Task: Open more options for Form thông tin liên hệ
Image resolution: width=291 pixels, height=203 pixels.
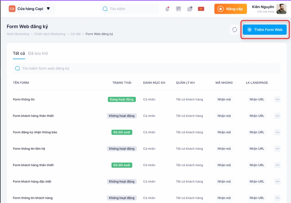Action: (278, 149)
